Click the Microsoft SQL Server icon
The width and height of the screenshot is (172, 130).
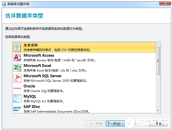click(17, 78)
